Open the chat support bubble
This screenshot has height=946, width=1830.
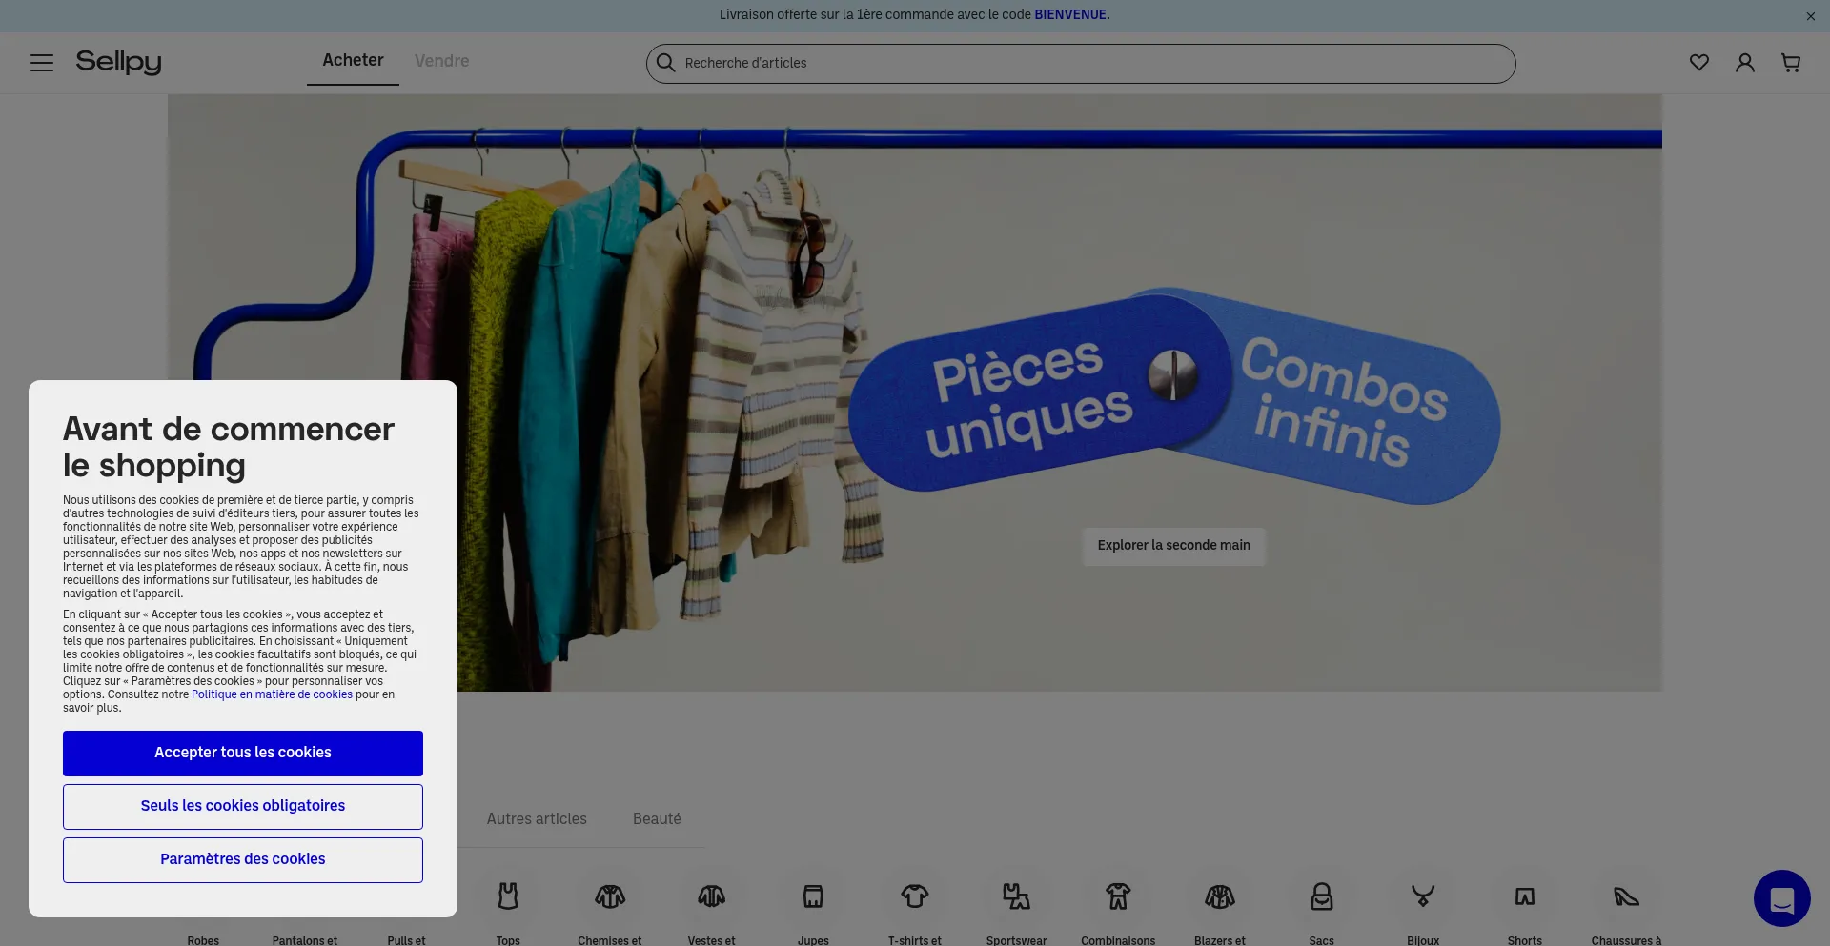(x=1781, y=898)
